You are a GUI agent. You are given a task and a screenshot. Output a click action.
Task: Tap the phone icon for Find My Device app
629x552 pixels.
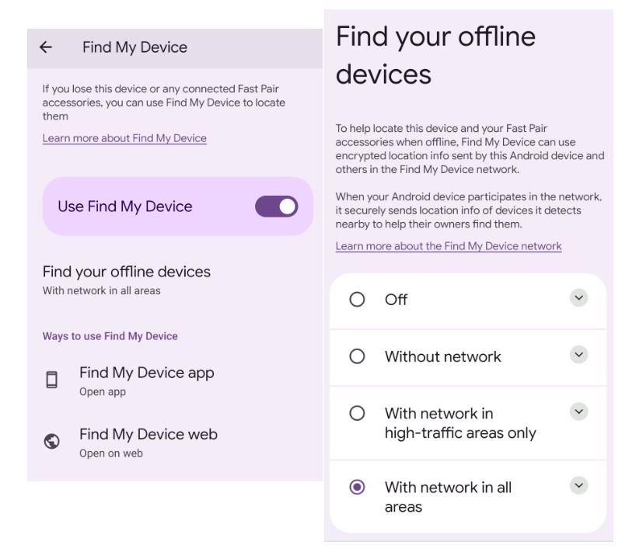point(52,380)
